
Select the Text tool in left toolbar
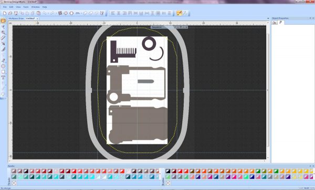point(3,77)
